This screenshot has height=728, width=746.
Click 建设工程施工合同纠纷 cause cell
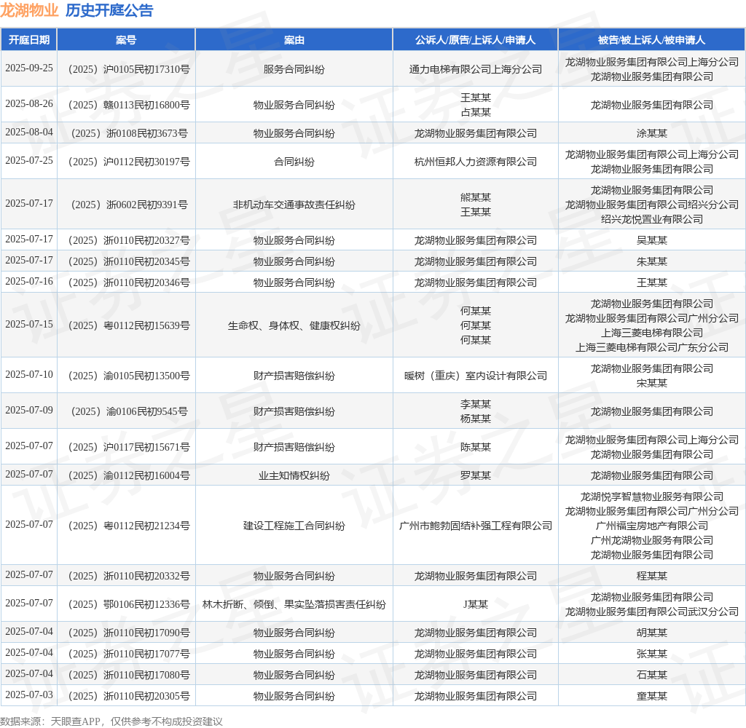(294, 526)
